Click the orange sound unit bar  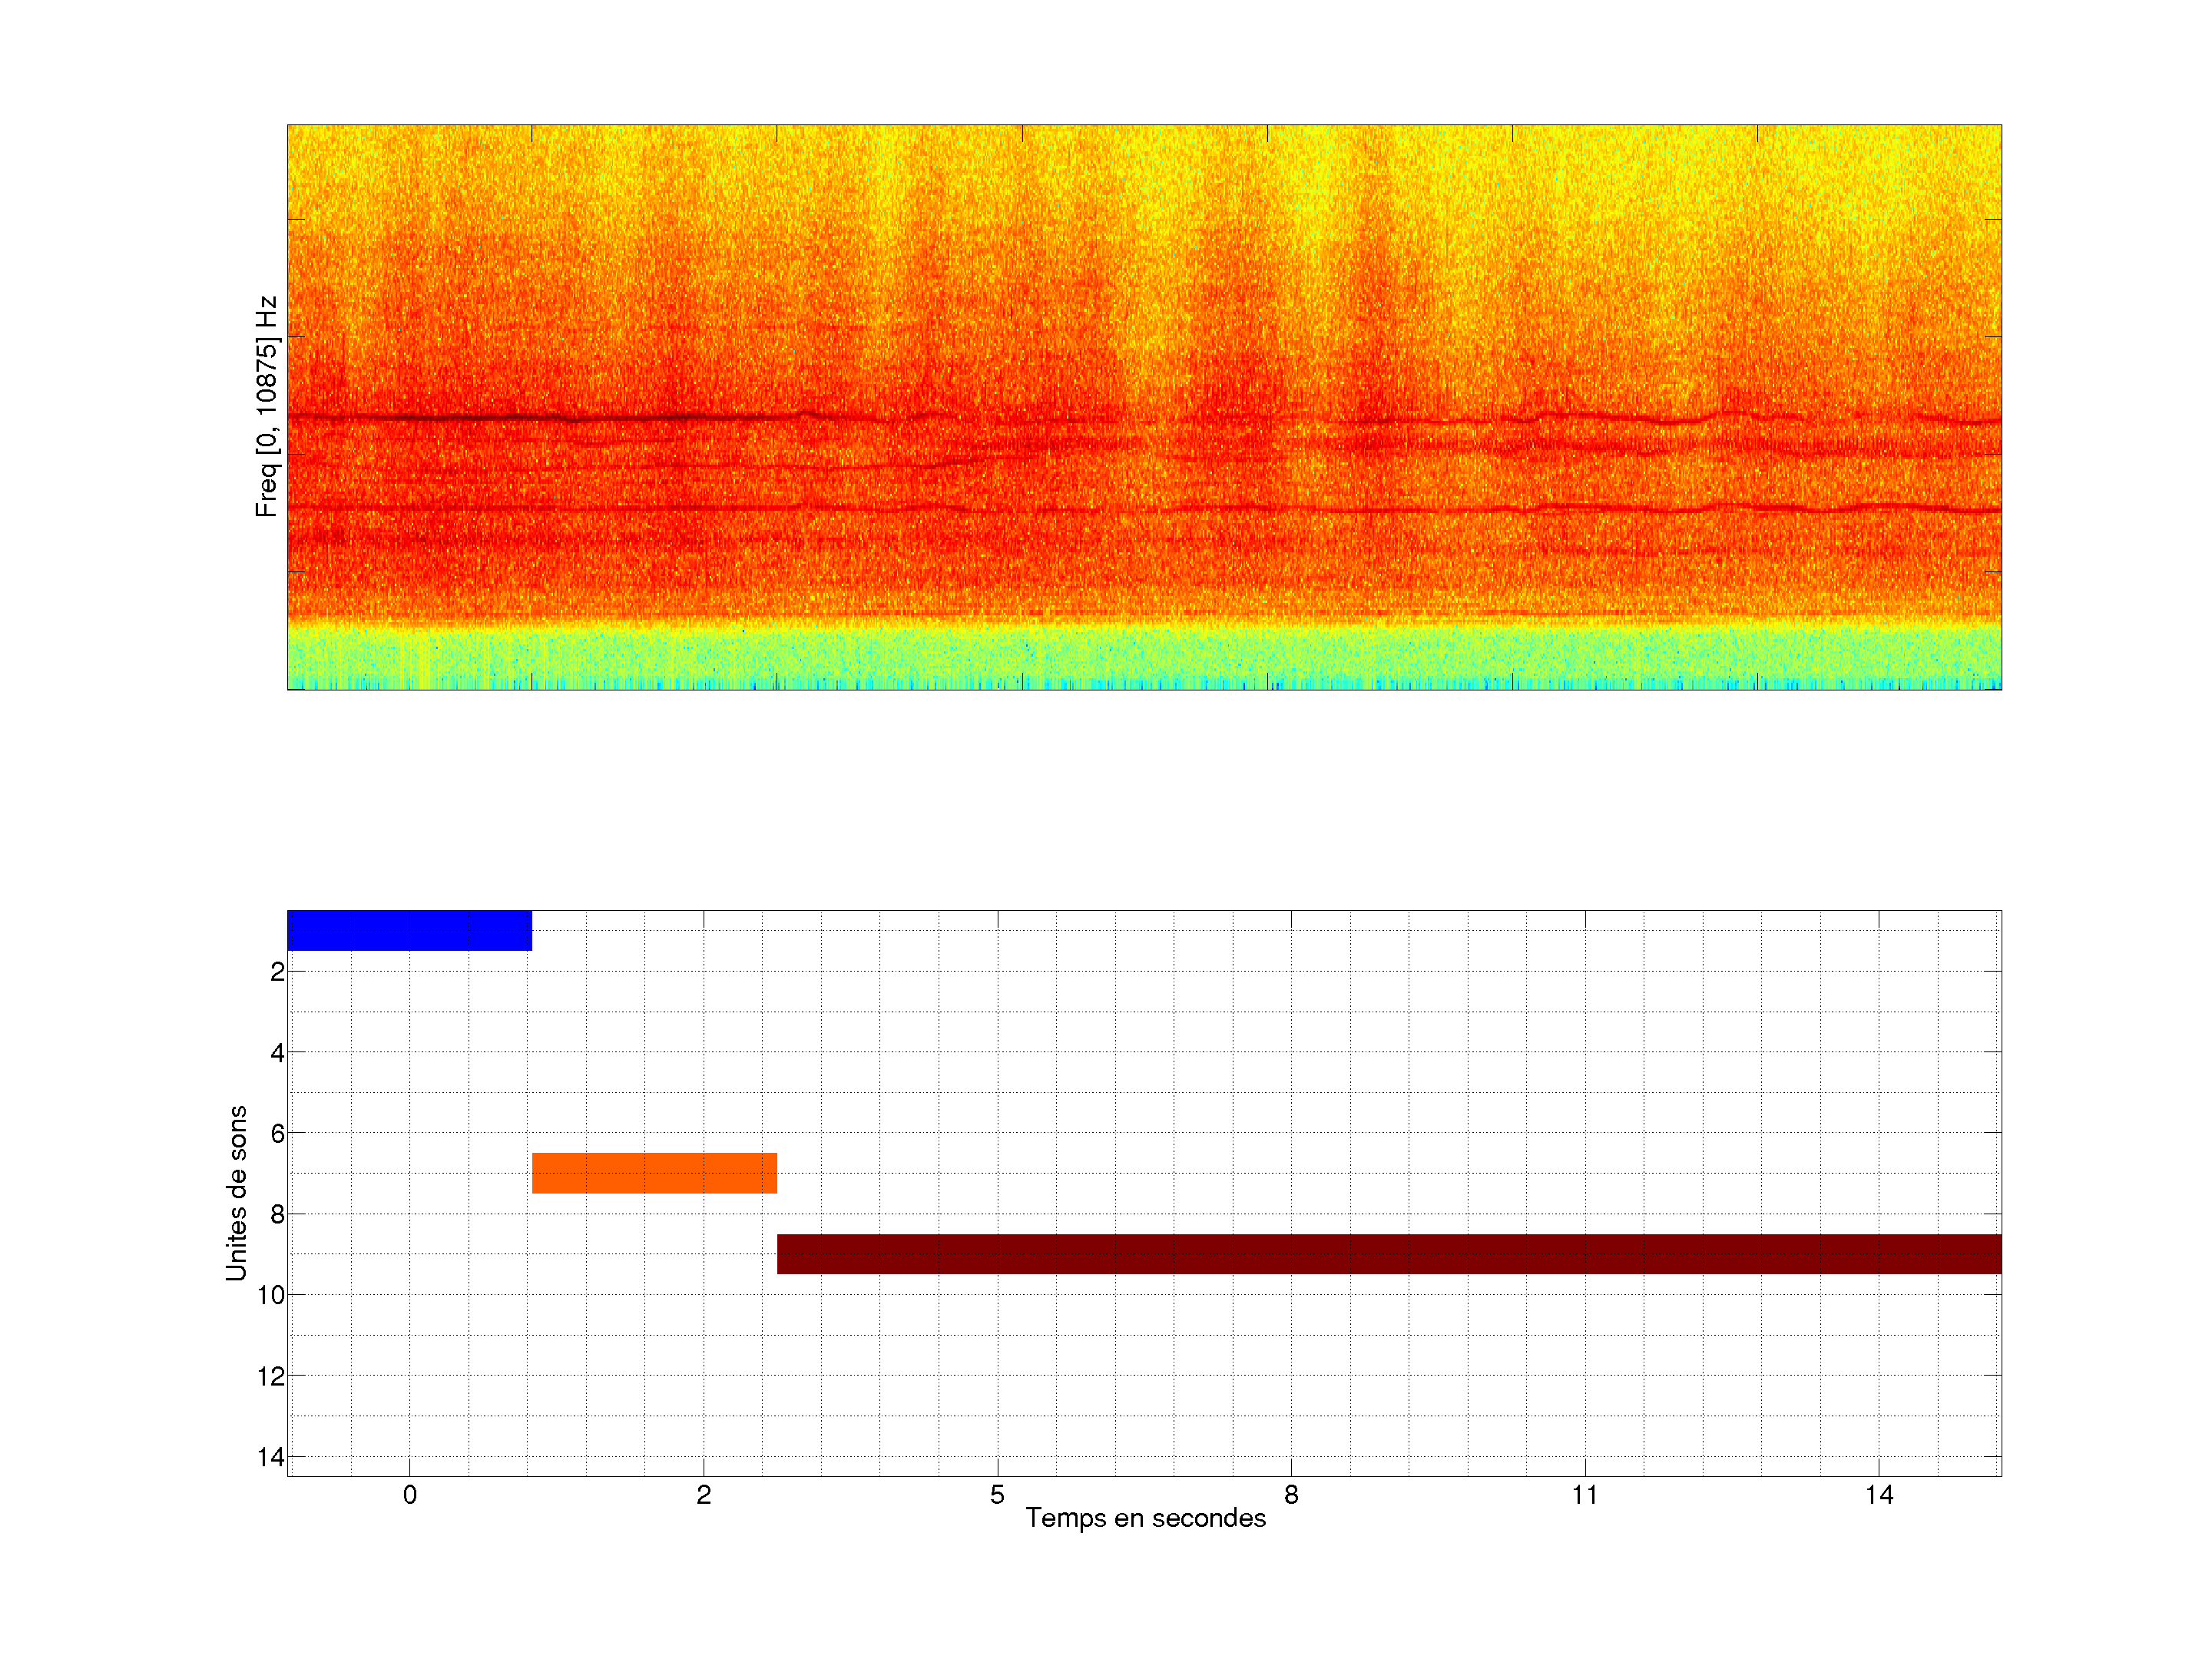[x=654, y=1173]
